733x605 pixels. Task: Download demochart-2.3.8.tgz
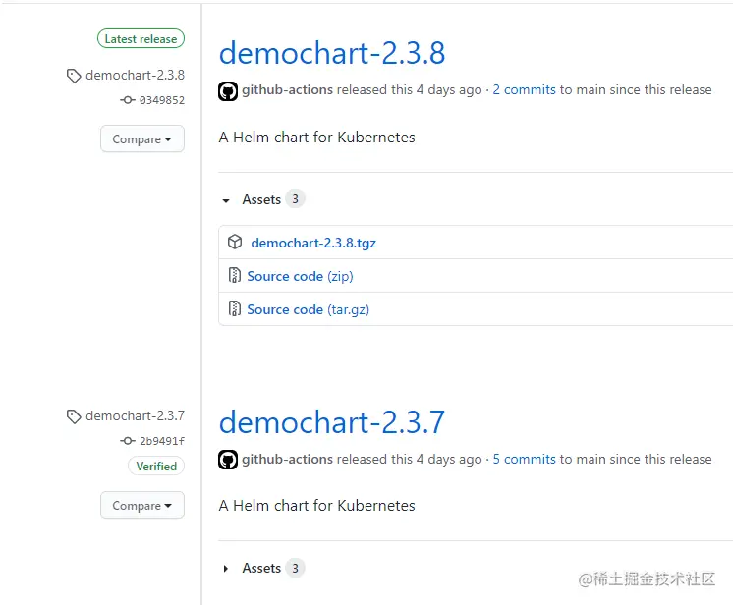click(313, 243)
